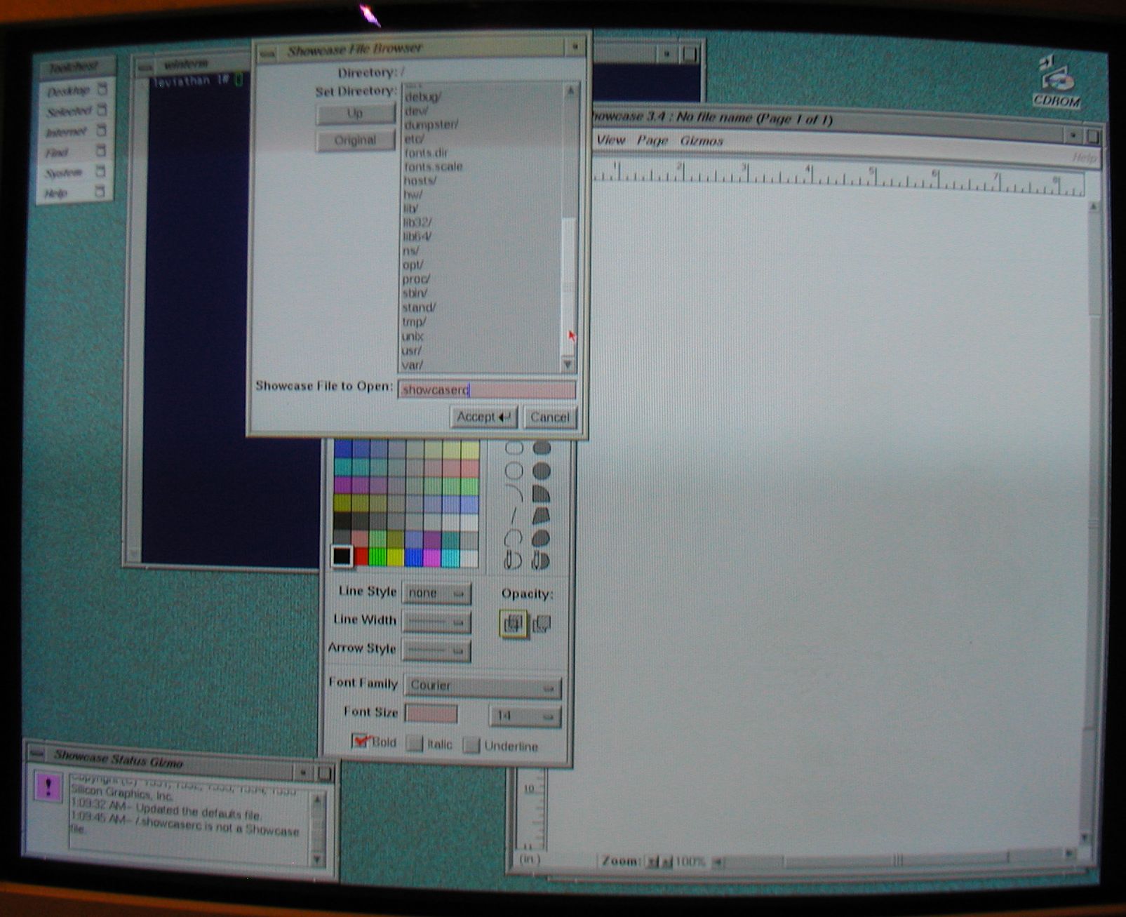
Task: Pick the bright green color swatch
Action: coord(378,557)
